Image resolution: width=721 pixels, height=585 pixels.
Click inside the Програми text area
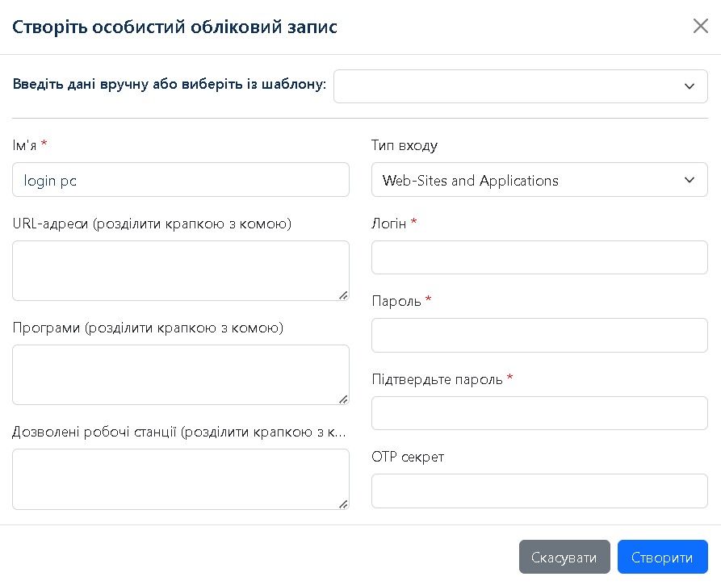click(x=180, y=374)
